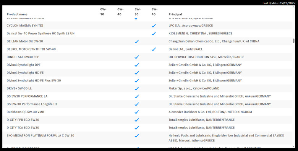Click the checkmark for DS 5W30 PERFORMANCE LA
This screenshot has height=151, width=298.
(x=137, y=96)
